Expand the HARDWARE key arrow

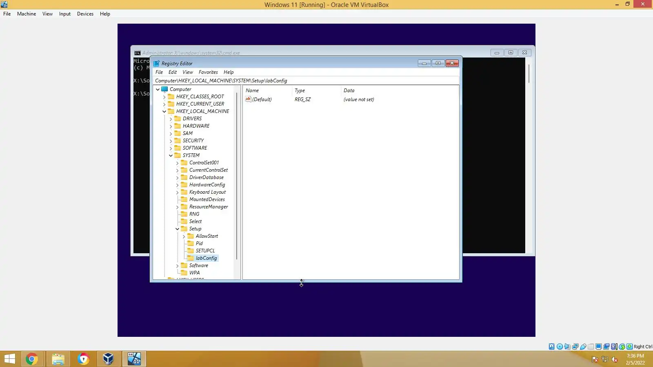pos(171,126)
